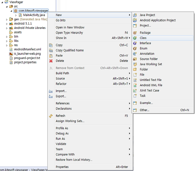
Task: Click the yellow Refresh arrows icon
Action: tap(51, 116)
